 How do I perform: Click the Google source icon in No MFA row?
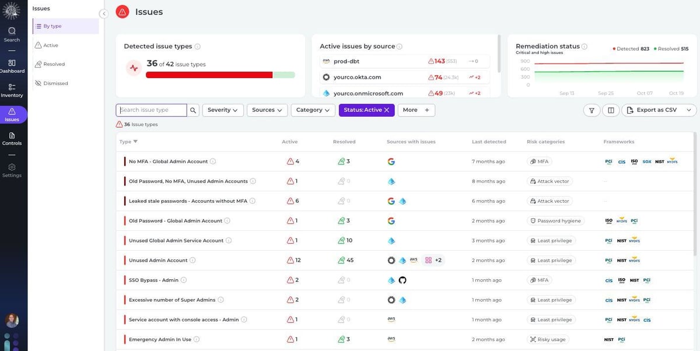coord(391,162)
